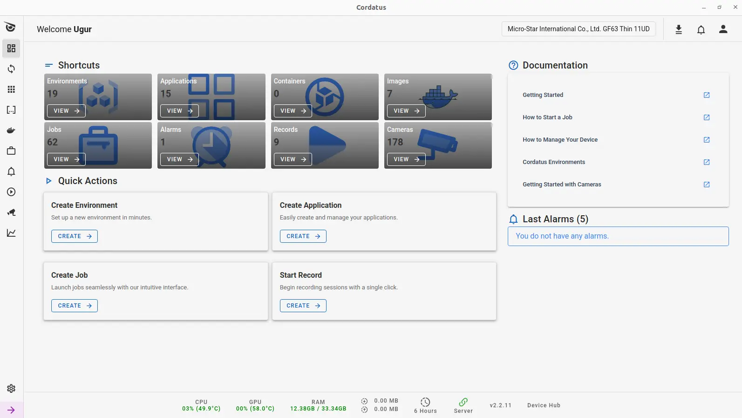Open the Records play icon in sidebar
Screen dimensions: 742x418
click(x=11, y=192)
